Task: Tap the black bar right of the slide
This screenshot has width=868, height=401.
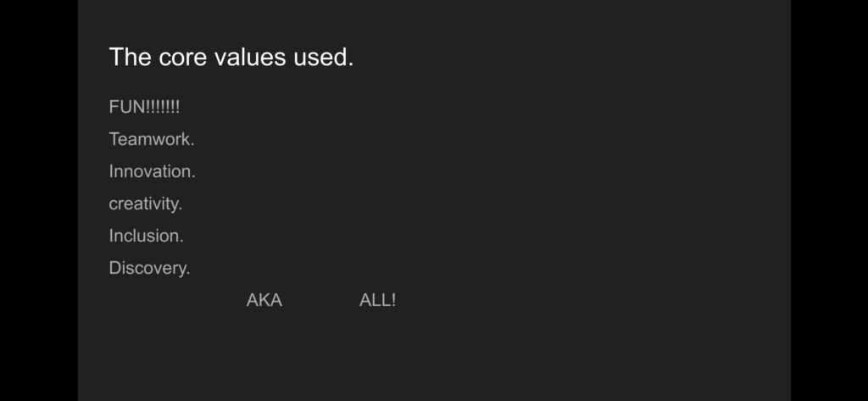Action: tap(829, 200)
